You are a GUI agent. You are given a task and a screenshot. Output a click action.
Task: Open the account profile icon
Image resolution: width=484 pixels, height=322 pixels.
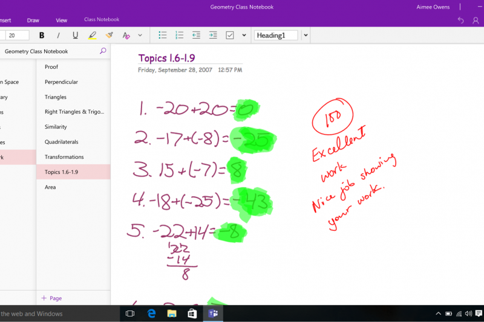coord(476,21)
